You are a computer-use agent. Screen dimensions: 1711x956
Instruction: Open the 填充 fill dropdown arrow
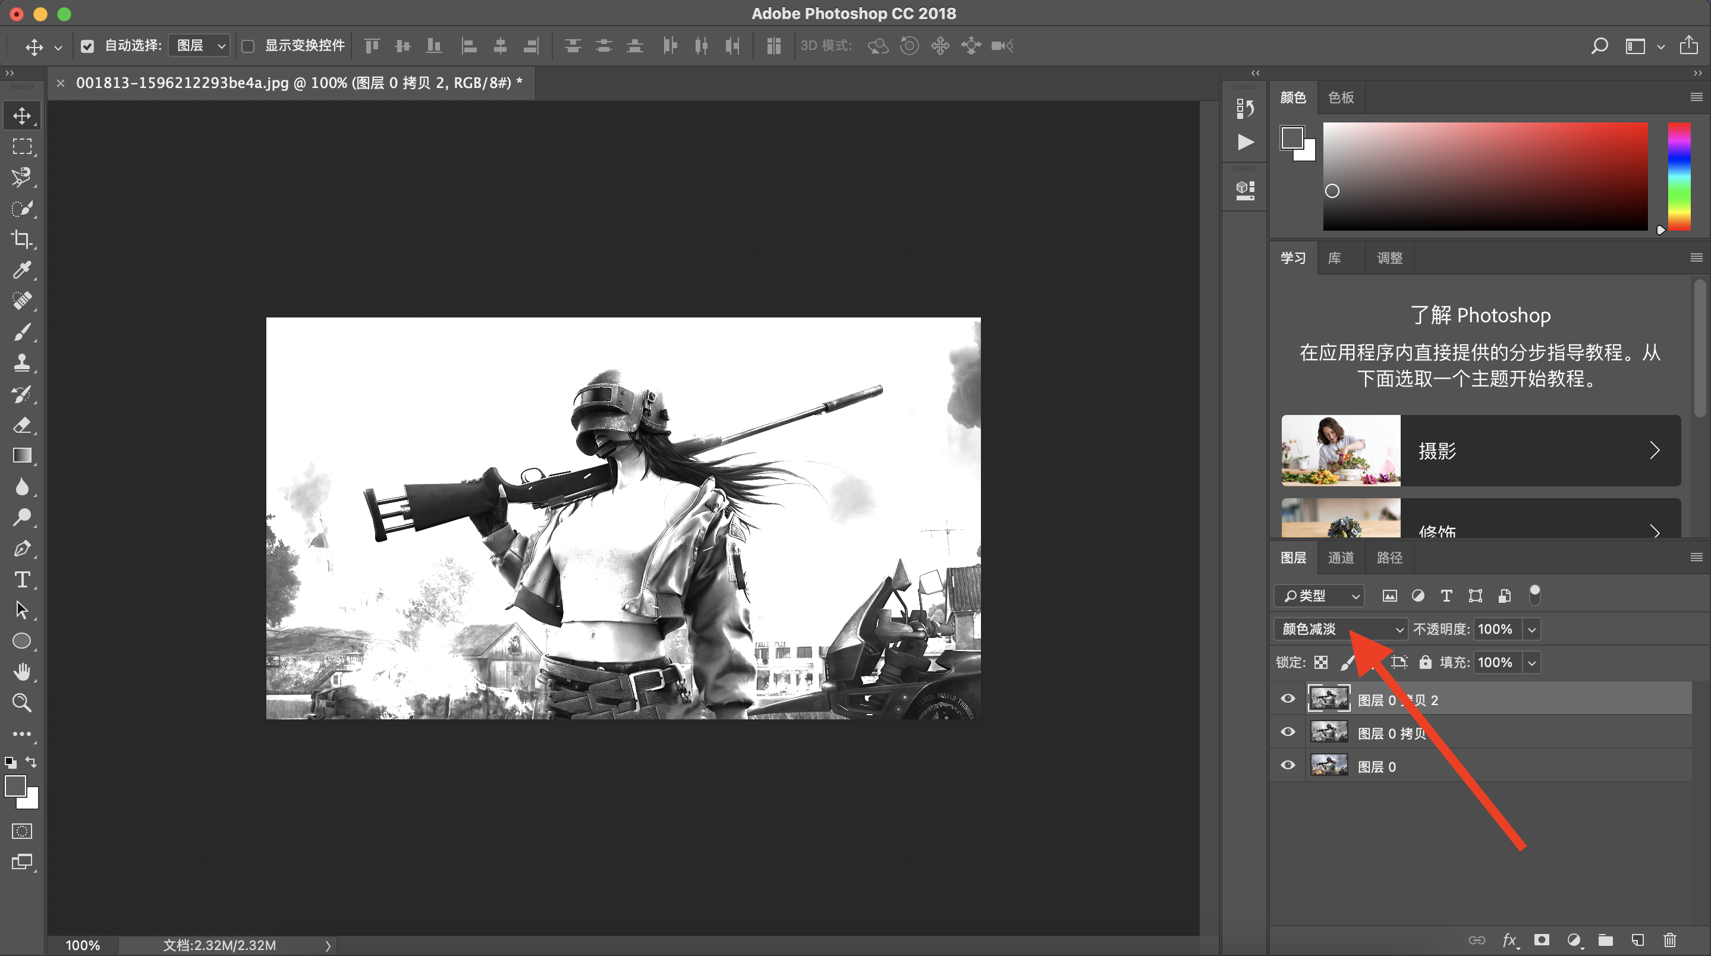click(1531, 662)
